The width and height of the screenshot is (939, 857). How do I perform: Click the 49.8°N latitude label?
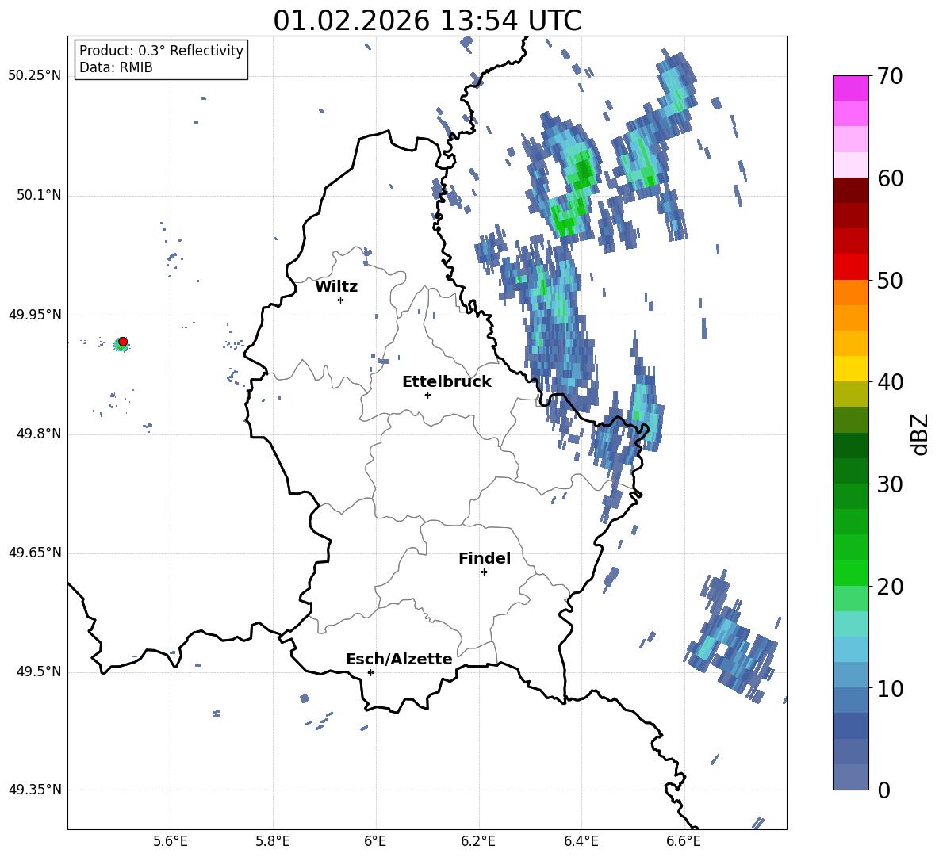[39, 434]
